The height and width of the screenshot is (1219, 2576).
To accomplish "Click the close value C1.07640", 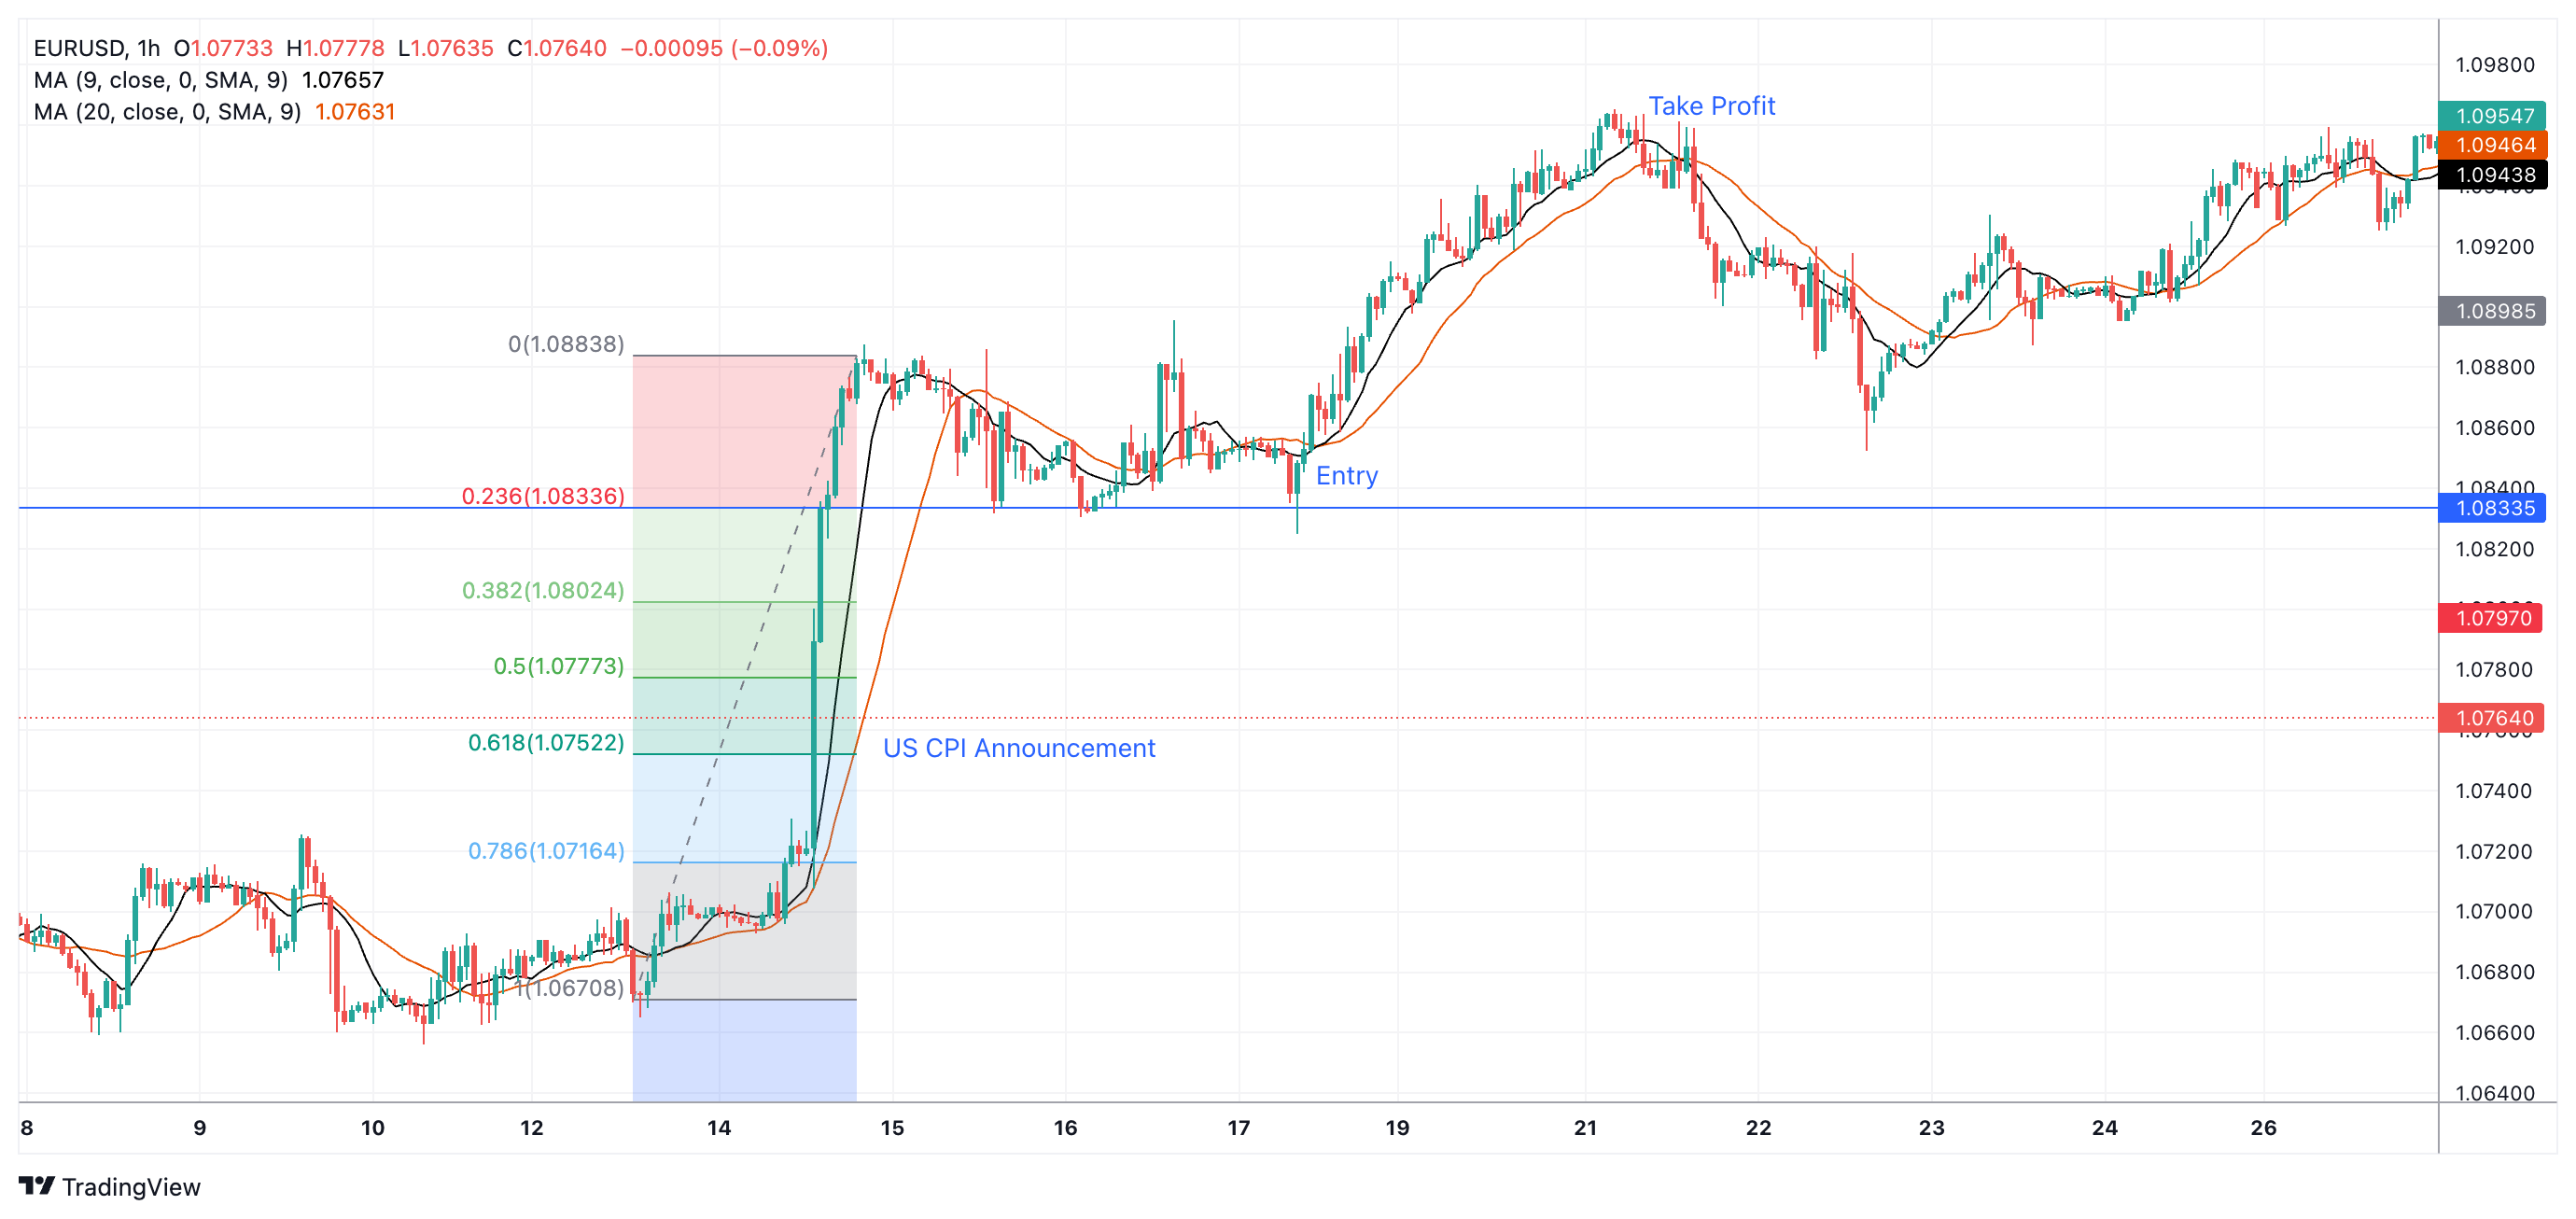I will 557,48.
